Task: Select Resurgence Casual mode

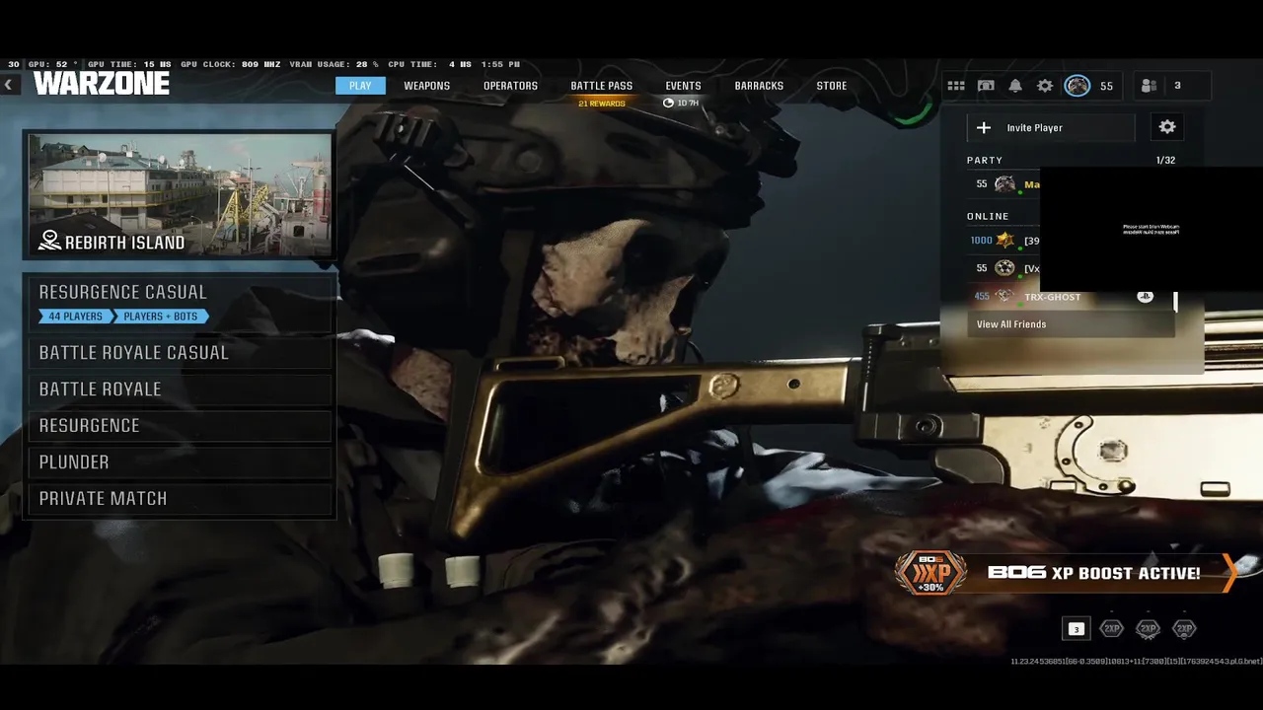Action: (180, 303)
